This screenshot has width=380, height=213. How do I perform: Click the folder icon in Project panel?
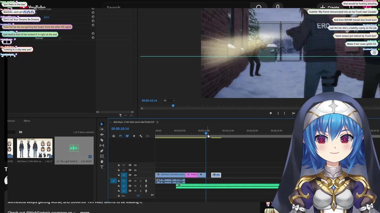point(20,132)
